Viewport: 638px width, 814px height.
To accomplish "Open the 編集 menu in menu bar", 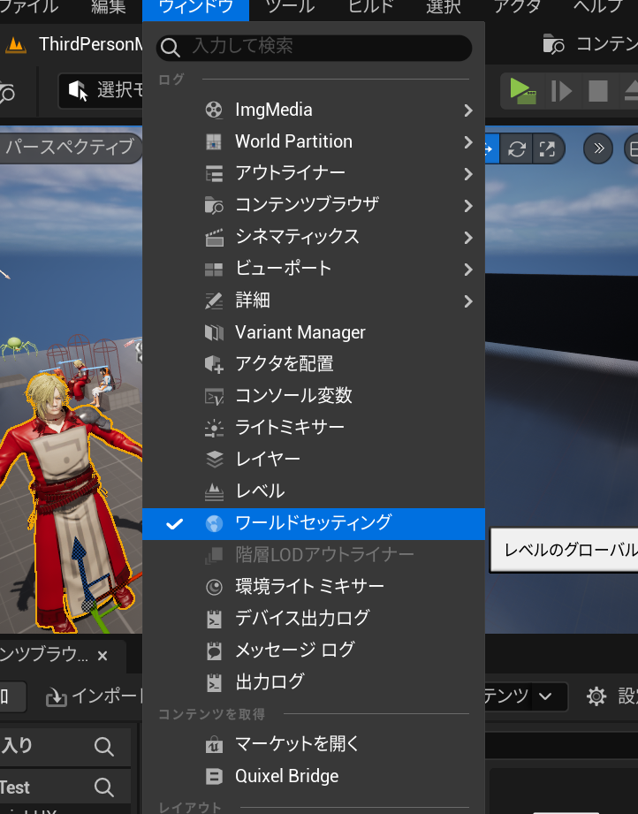I will tap(108, 7).
